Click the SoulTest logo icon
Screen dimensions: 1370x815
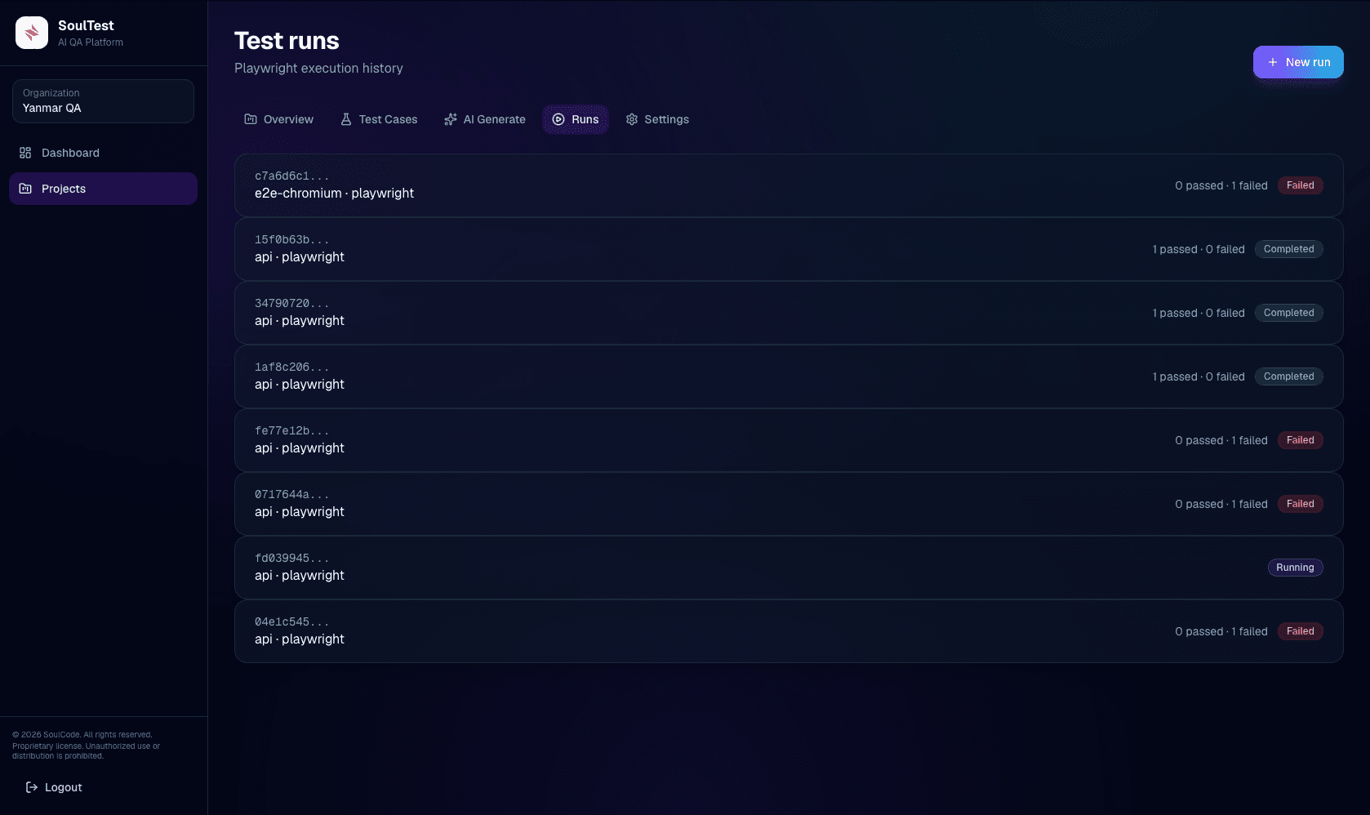(x=32, y=33)
